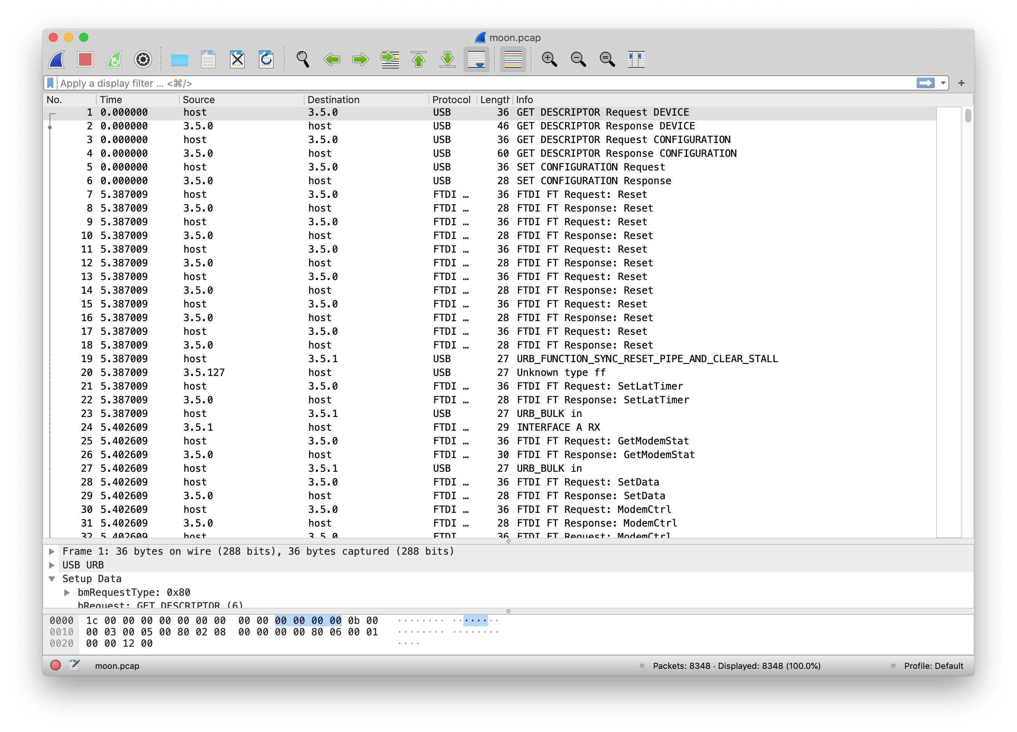Sort by the No. column header
Viewport: 1017px width, 732px height.
click(x=70, y=100)
